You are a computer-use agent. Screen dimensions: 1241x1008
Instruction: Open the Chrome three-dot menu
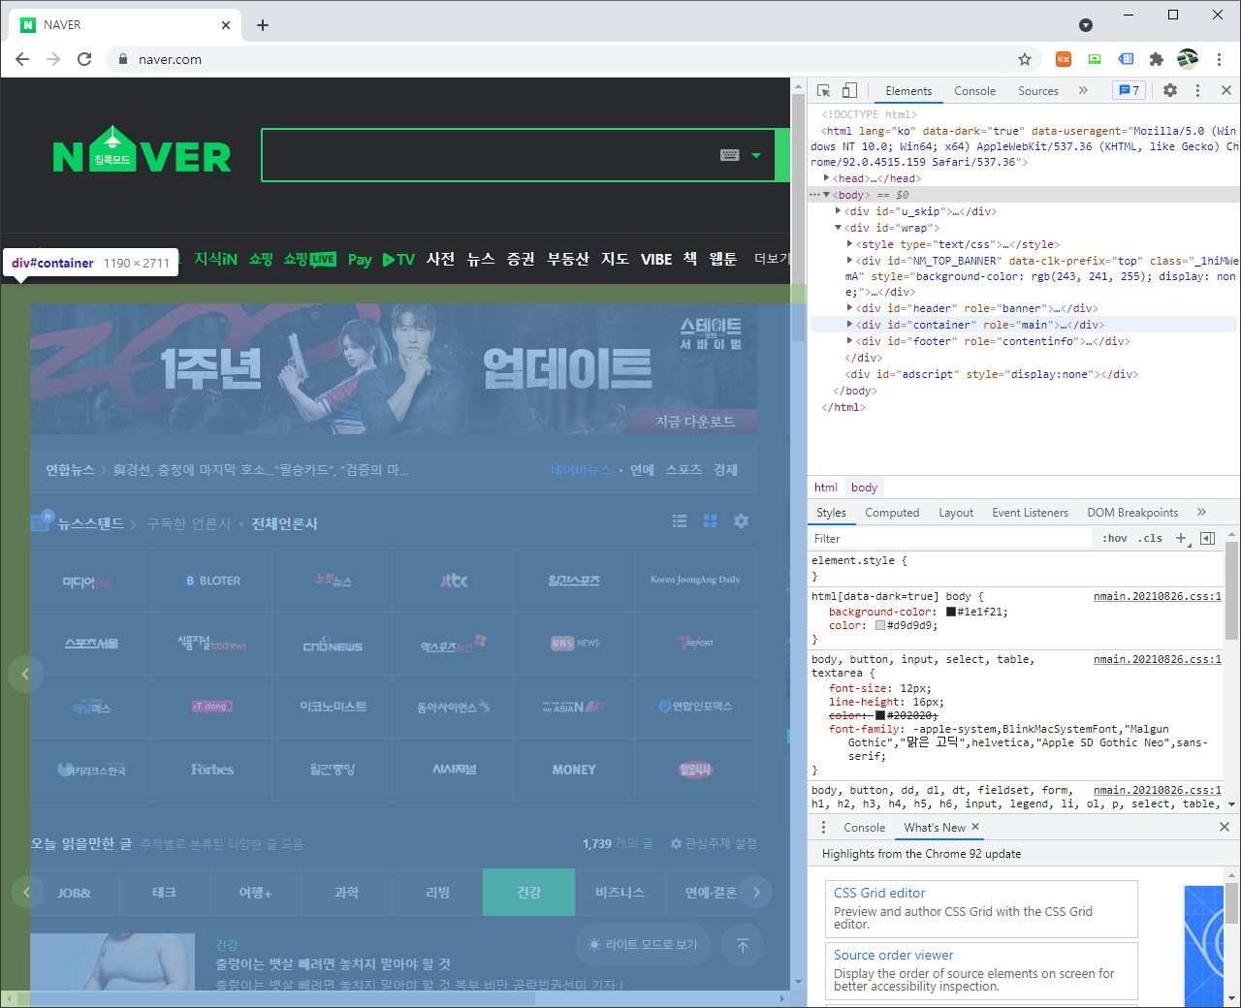(1219, 59)
